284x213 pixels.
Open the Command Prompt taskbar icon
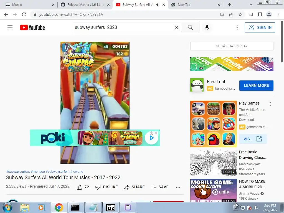[x=75, y=207]
